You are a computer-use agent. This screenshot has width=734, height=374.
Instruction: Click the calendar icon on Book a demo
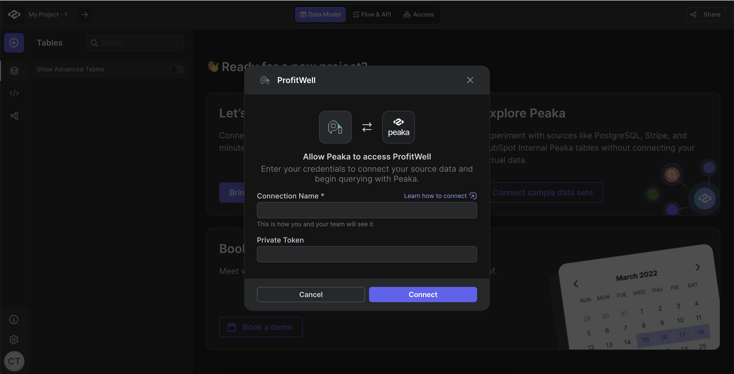pyautogui.click(x=232, y=327)
